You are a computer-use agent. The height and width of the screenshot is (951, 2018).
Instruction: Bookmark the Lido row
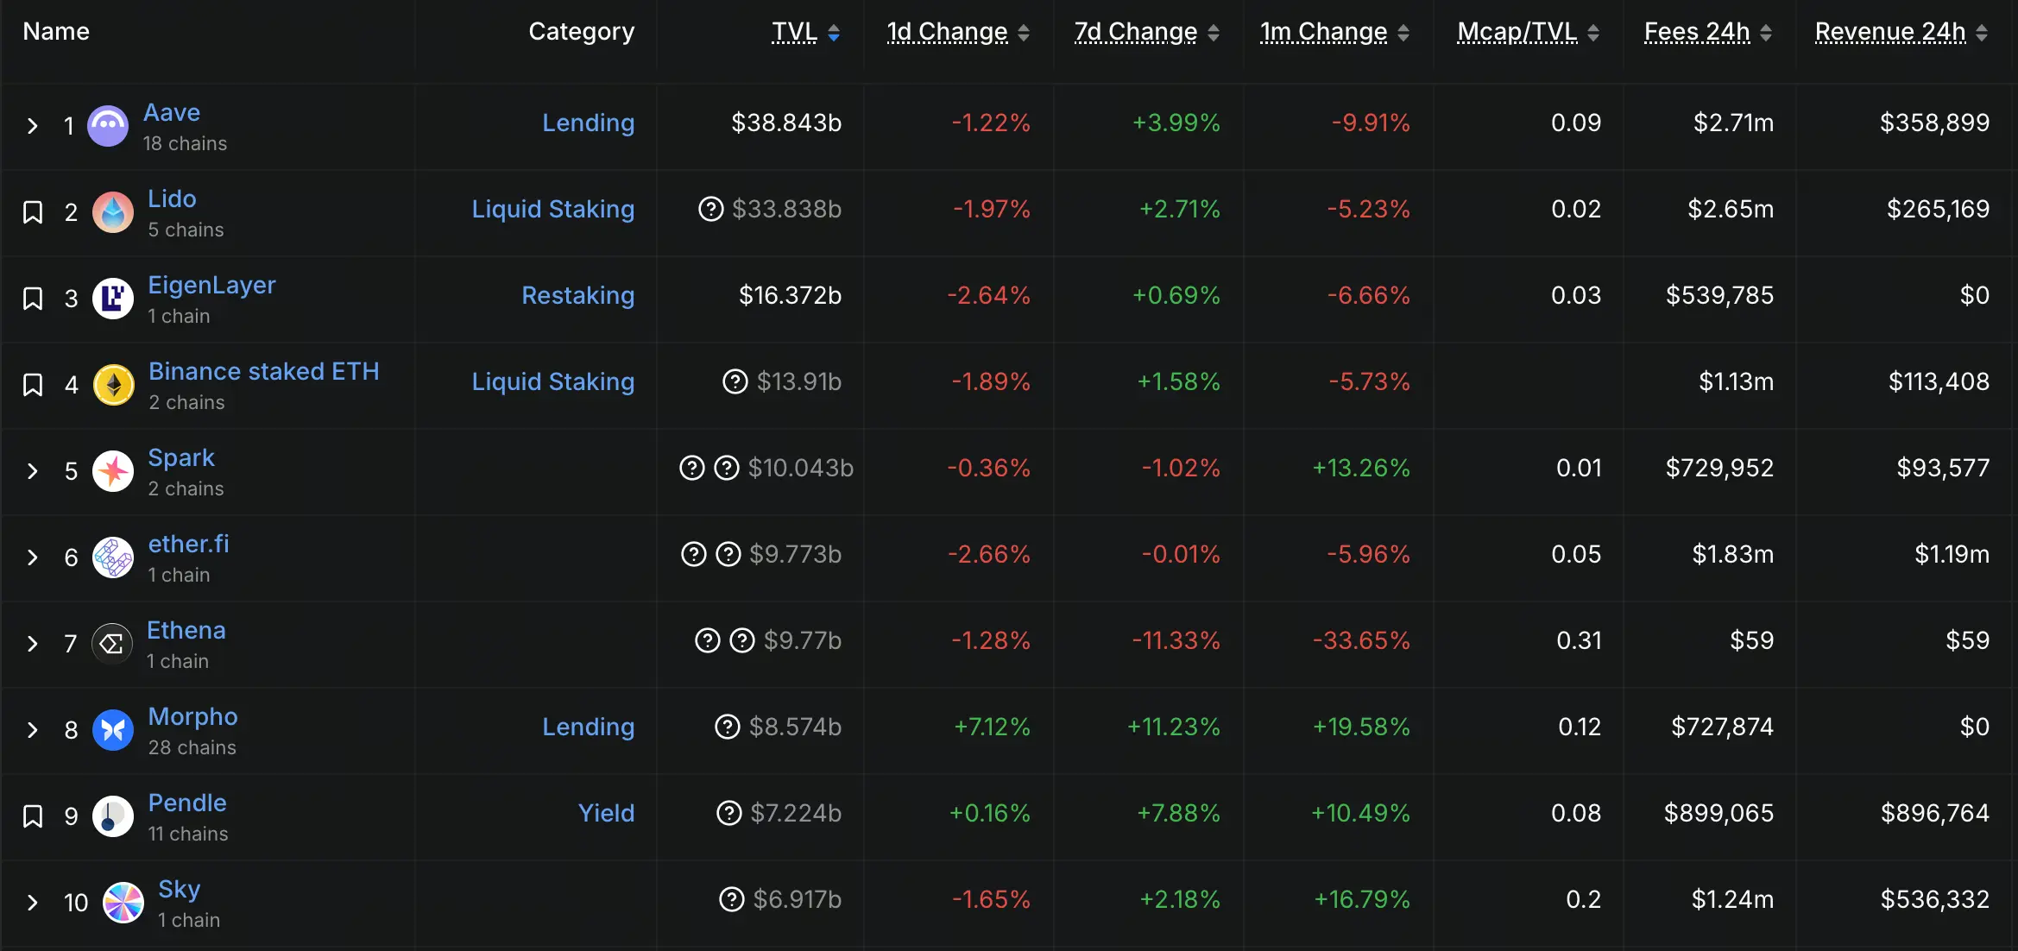(33, 212)
